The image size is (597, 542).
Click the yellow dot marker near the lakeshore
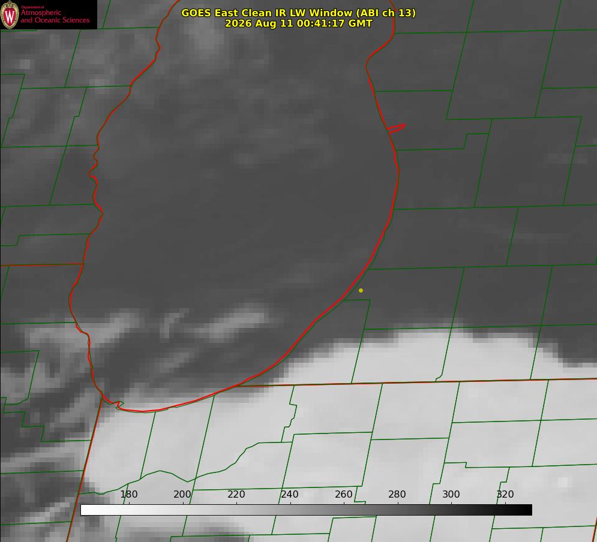pyautogui.click(x=361, y=290)
